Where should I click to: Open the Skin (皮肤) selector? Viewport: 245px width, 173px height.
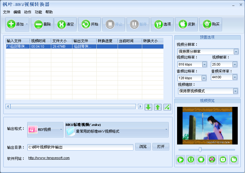[x=186, y=24]
